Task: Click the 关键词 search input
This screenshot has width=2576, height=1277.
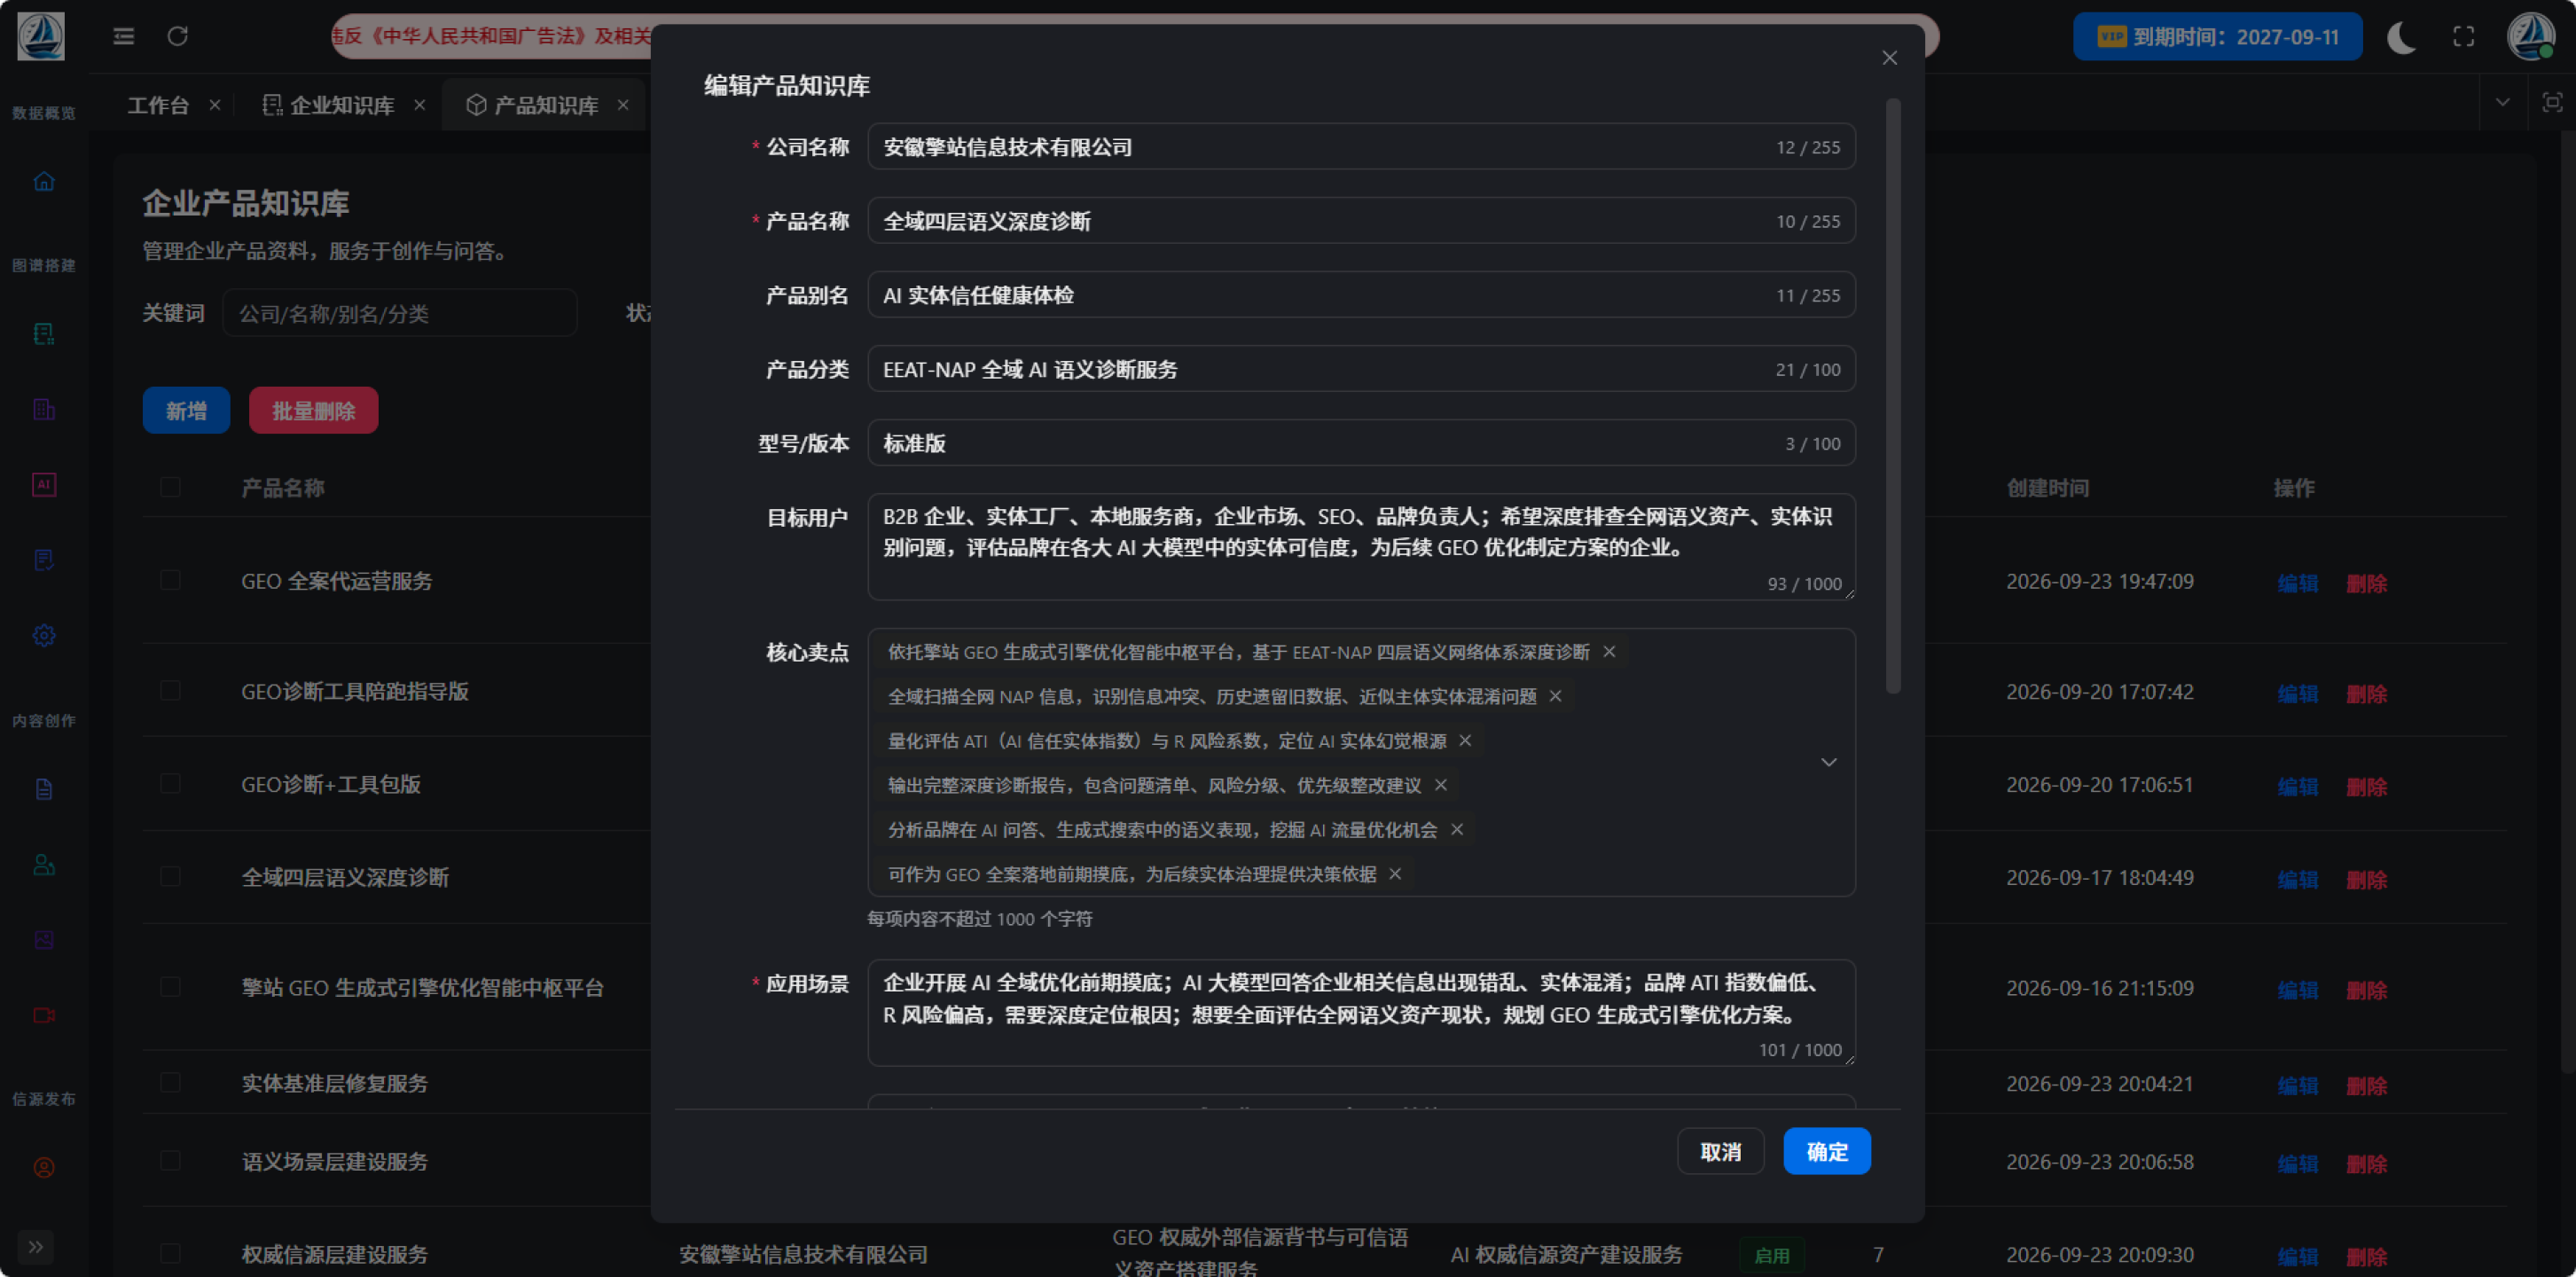Action: [x=399, y=313]
